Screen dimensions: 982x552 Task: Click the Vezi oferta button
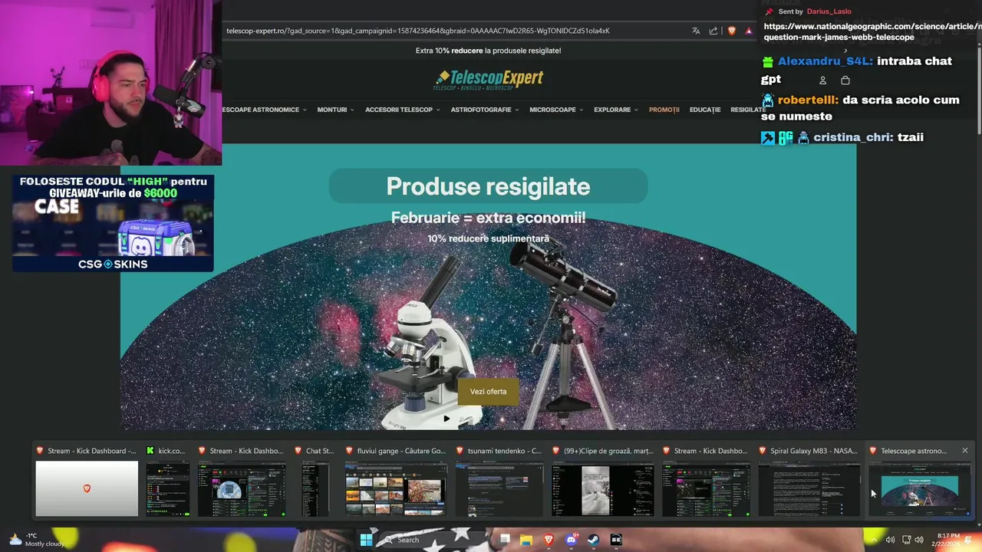[489, 391]
